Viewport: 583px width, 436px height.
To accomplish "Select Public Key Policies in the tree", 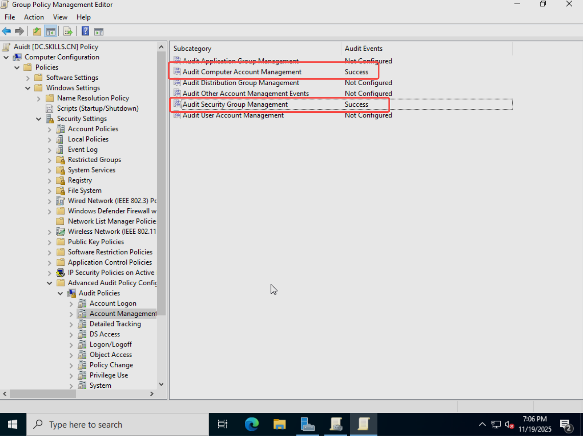I will coord(96,242).
